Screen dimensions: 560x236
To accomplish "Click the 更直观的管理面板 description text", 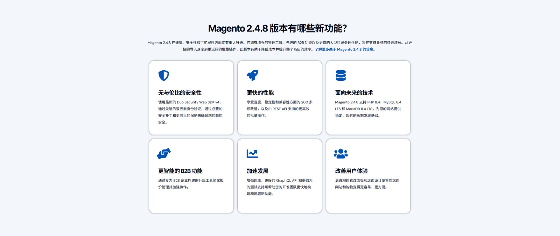I will (x=367, y=184).
